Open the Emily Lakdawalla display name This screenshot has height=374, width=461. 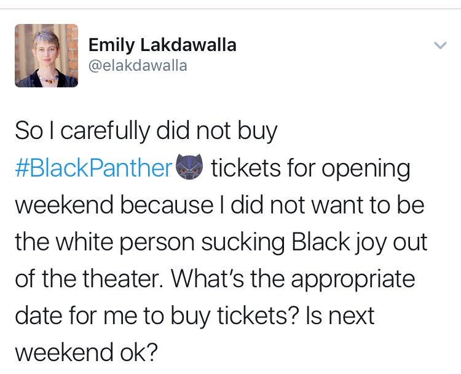click(162, 45)
